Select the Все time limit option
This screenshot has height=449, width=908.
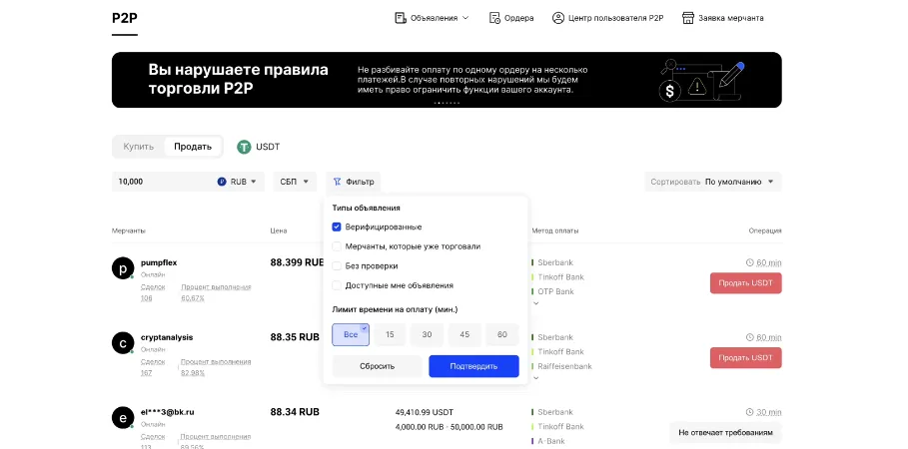[x=351, y=334]
